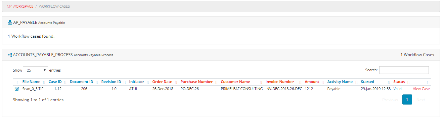Click sort arrows beside Document ID header
The width and height of the screenshot is (443, 121).
point(97,82)
